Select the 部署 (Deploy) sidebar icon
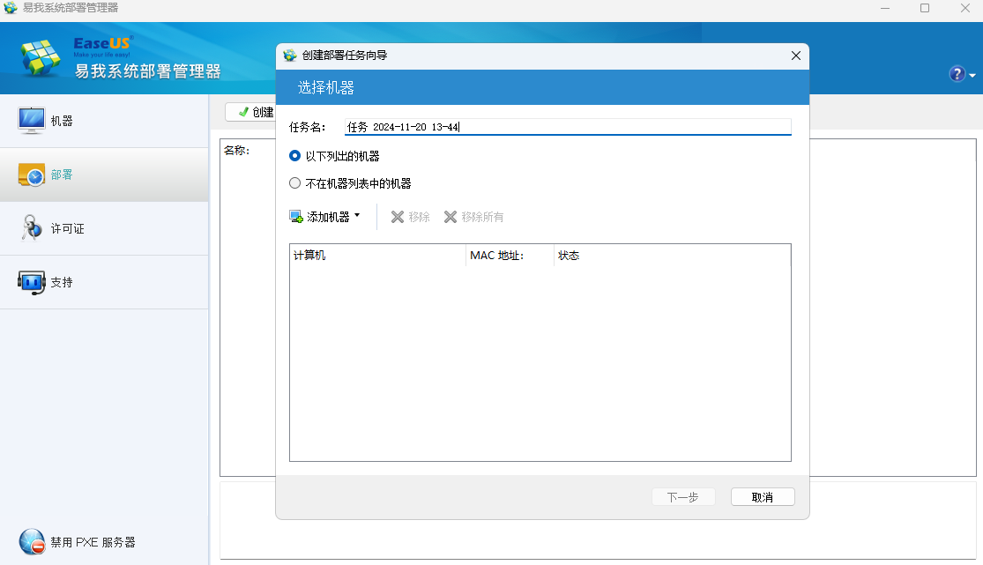The width and height of the screenshot is (983, 565). (32, 175)
